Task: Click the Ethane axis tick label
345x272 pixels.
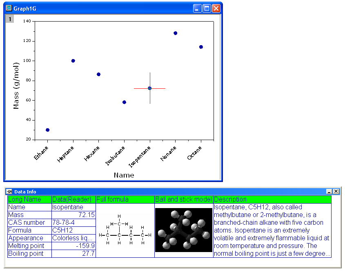Action: pyautogui.click(x=41, y=153)
